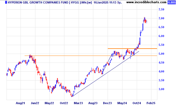Click the Aug21 date axis label
The image size is (176, 106).
20,103
